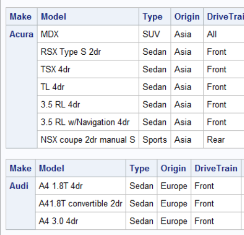The width and height of the screenshot is (244, 235).
Task: Click the MDX model cell
Action: pos(88,34)
